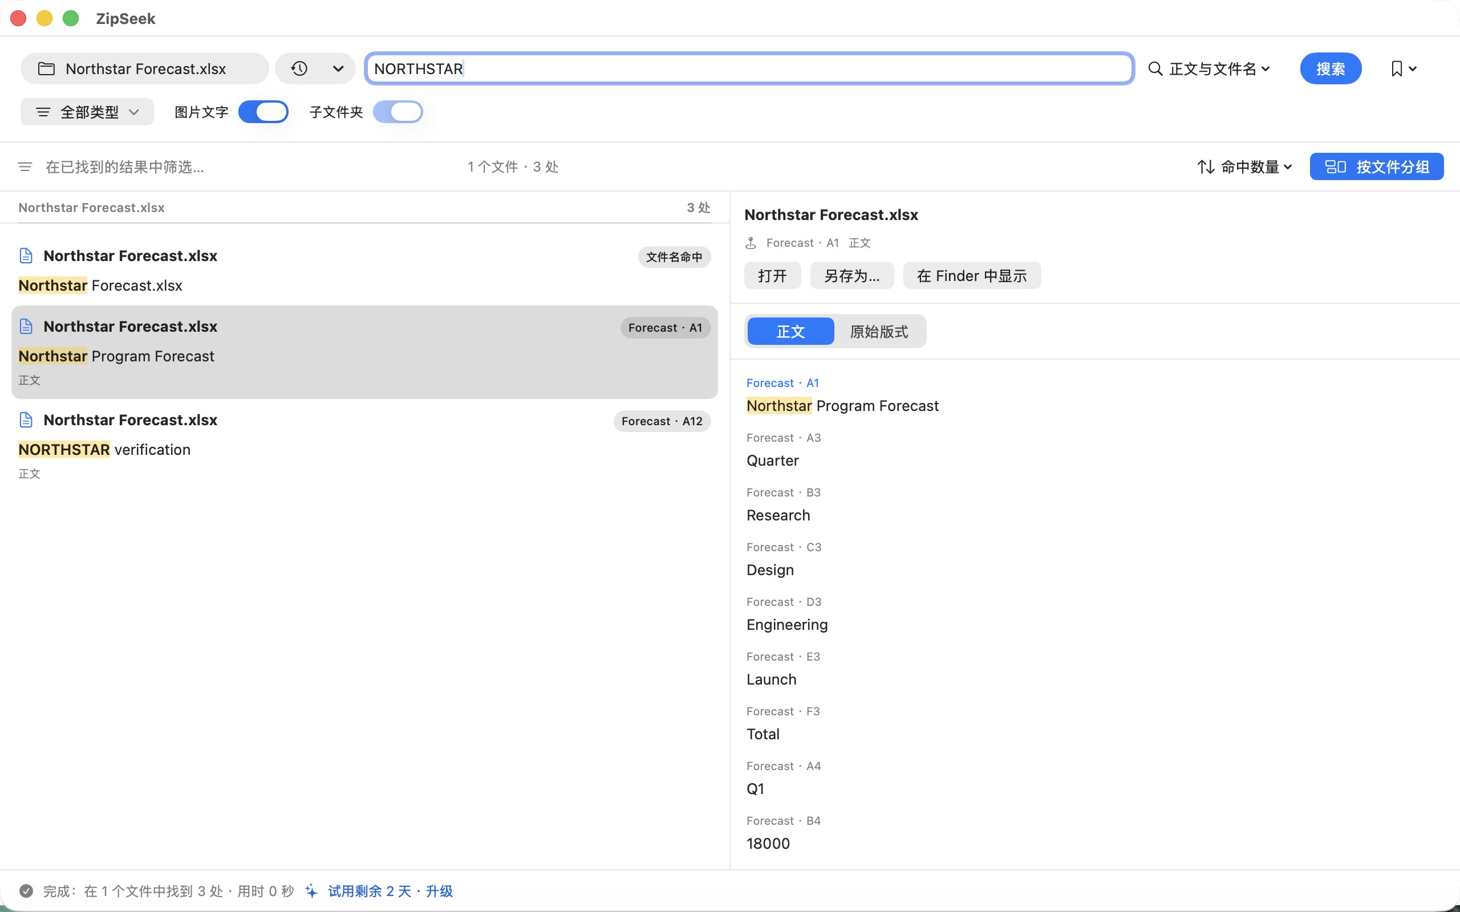The image size is (1460, 912).
Task: Click the 18000 value in preview
Action: [768, 843]
